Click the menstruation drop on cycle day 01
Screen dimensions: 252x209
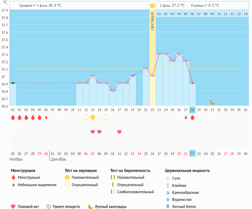coord(13,117)
